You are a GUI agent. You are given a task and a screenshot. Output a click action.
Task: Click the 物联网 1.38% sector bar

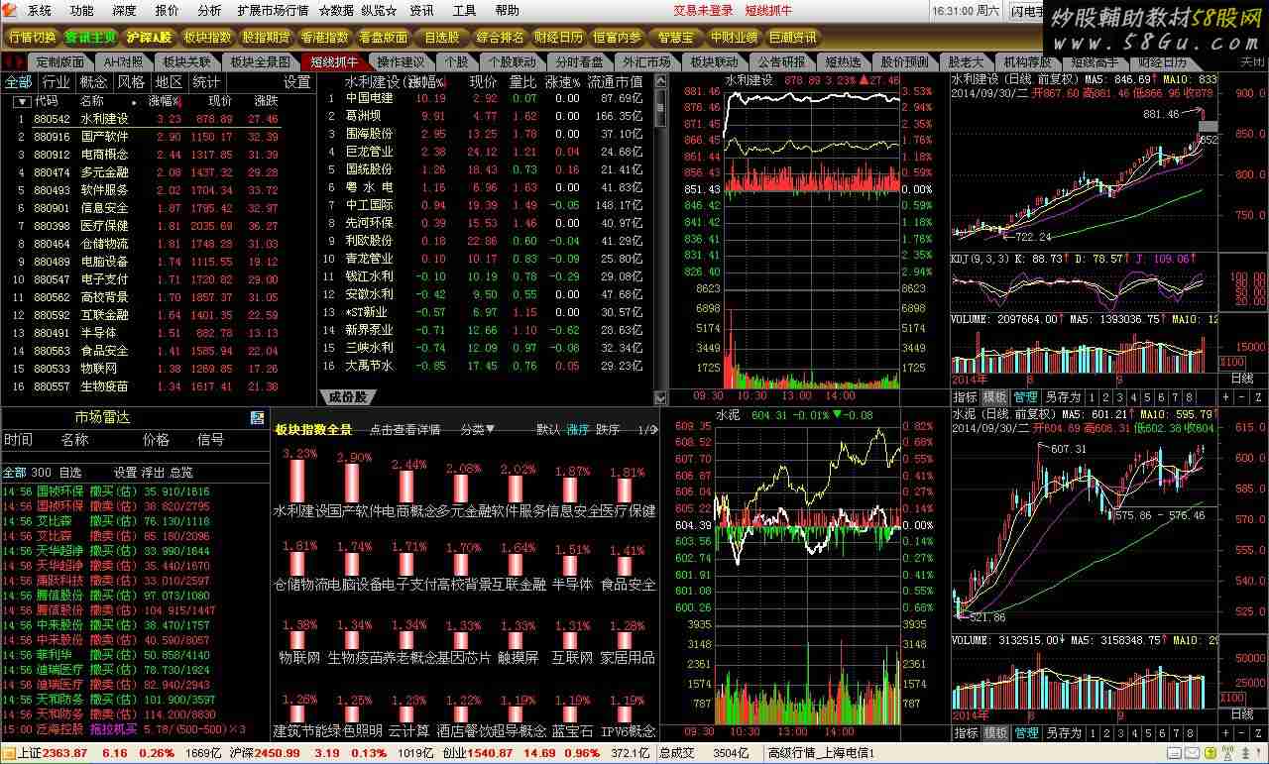click(x=298, y=640)
